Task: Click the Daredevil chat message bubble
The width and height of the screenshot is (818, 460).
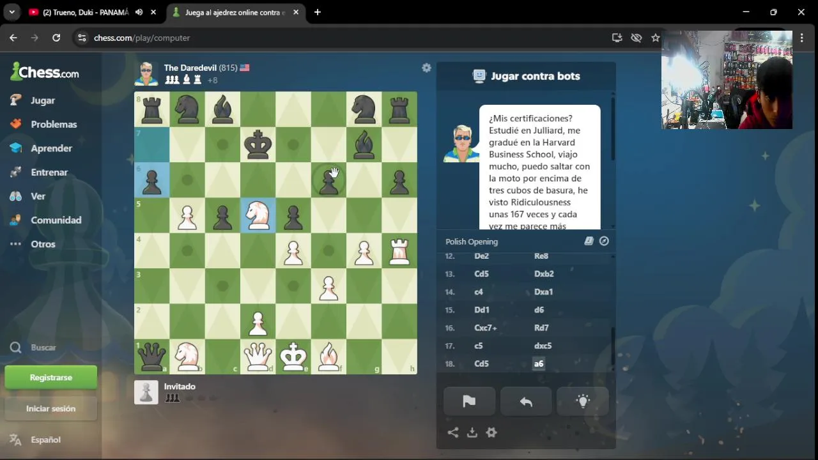Action: (540, 167)
